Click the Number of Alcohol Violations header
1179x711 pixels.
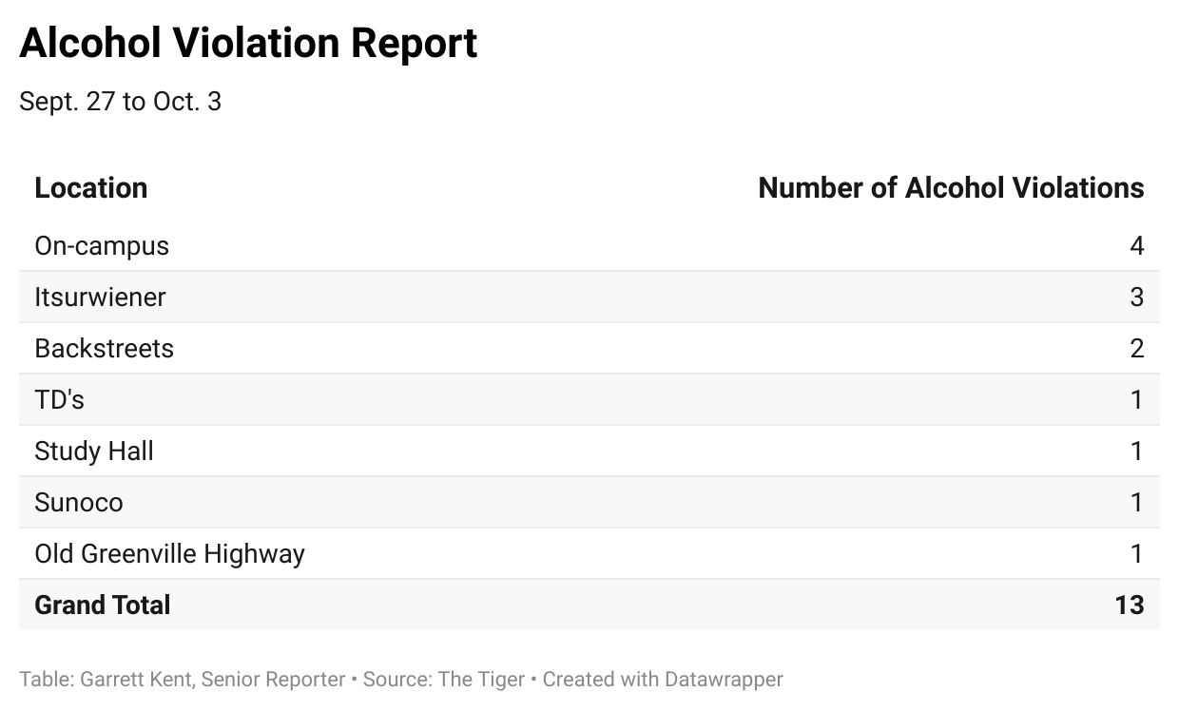point(951,188)
